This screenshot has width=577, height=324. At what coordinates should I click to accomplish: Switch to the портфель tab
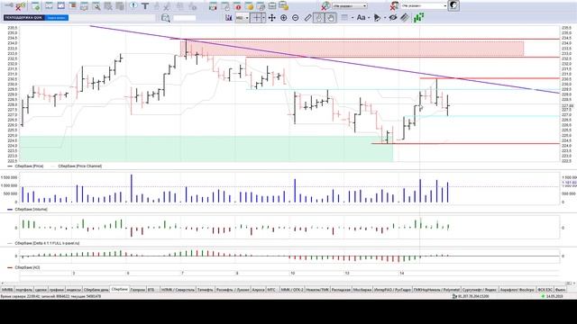coord(24,290)
